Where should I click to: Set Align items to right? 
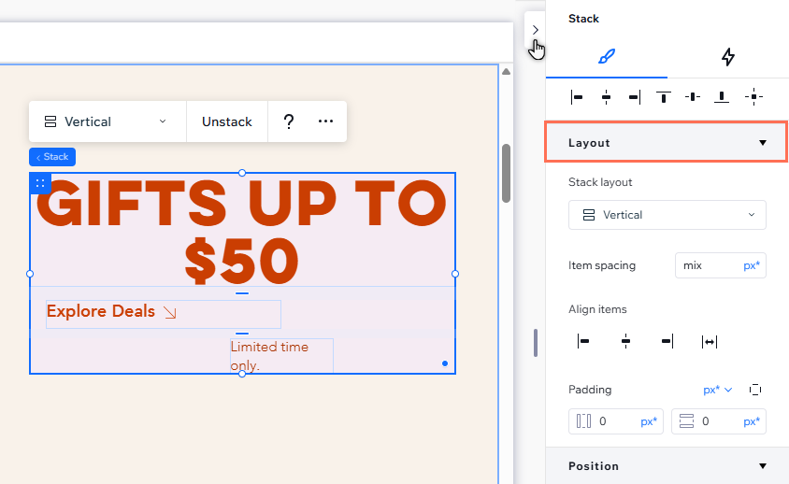[x=667, y=342]
